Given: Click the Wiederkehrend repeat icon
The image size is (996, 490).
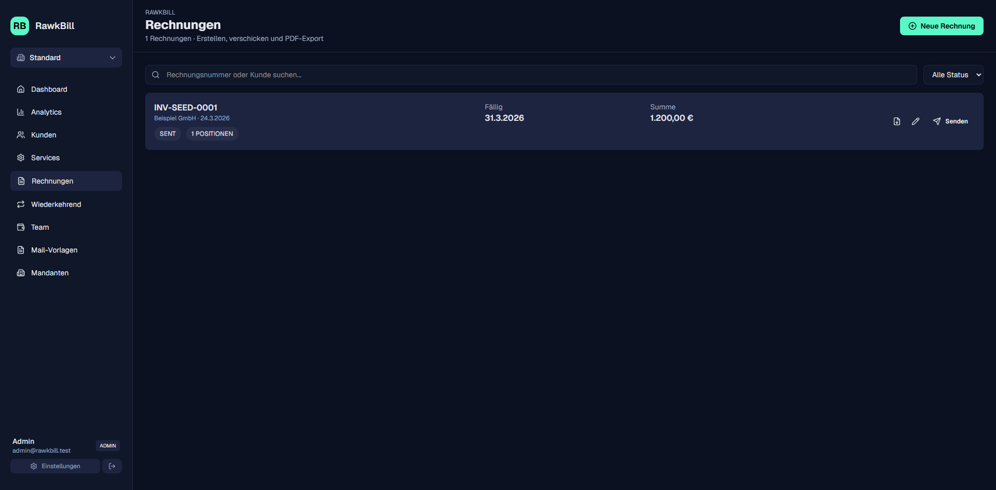Looking at the screenshot, I should coord(21,204).
